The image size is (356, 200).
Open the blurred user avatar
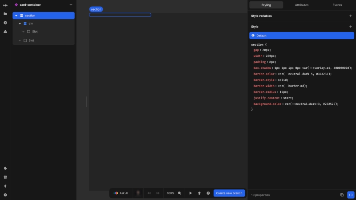tap(138, 193)
